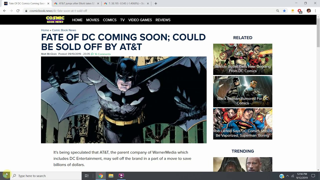Click the Windows taskbar search box
Screen dimensions: 320x180
(x=46, y=176)
